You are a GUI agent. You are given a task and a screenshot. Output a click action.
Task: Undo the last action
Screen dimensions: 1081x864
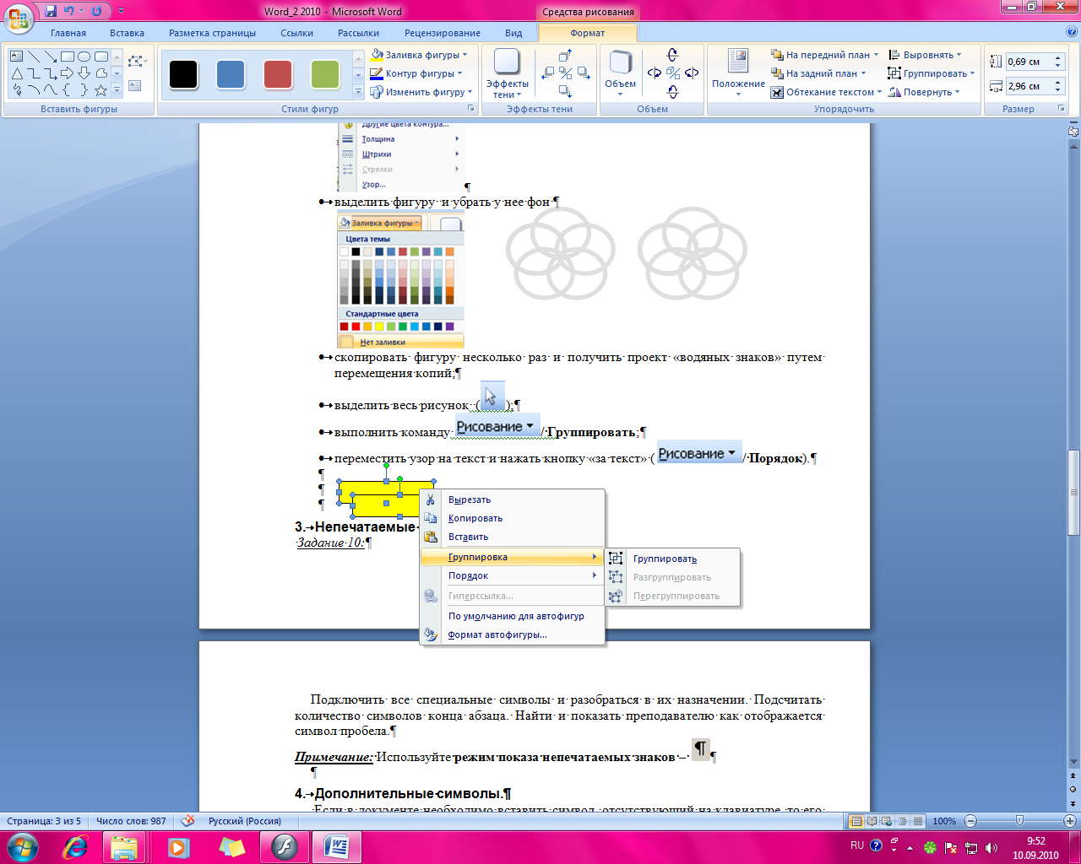(x=69, y=12)
